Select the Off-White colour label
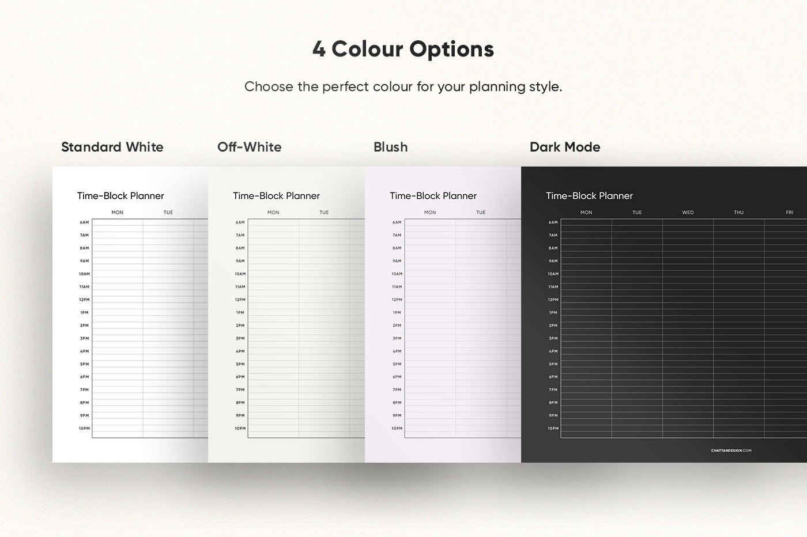 coord(250,147)
